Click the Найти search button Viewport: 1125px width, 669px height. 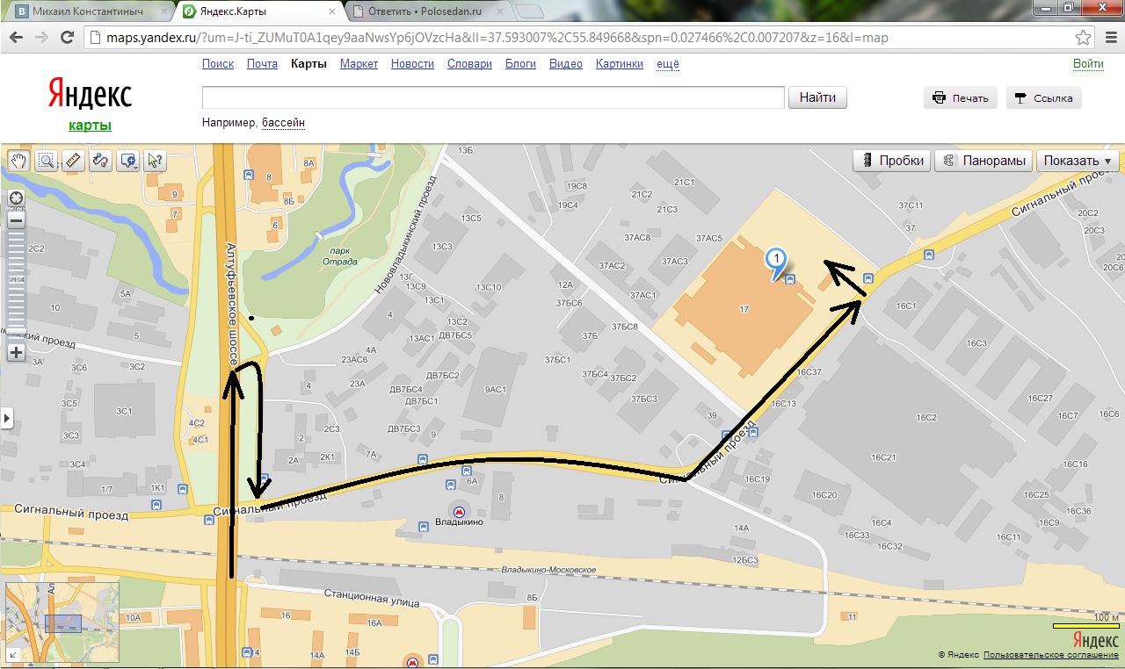[x=817, y=97]
